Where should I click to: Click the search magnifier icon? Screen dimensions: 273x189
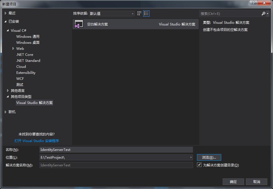pyautogui.click(x=264, y=13)
